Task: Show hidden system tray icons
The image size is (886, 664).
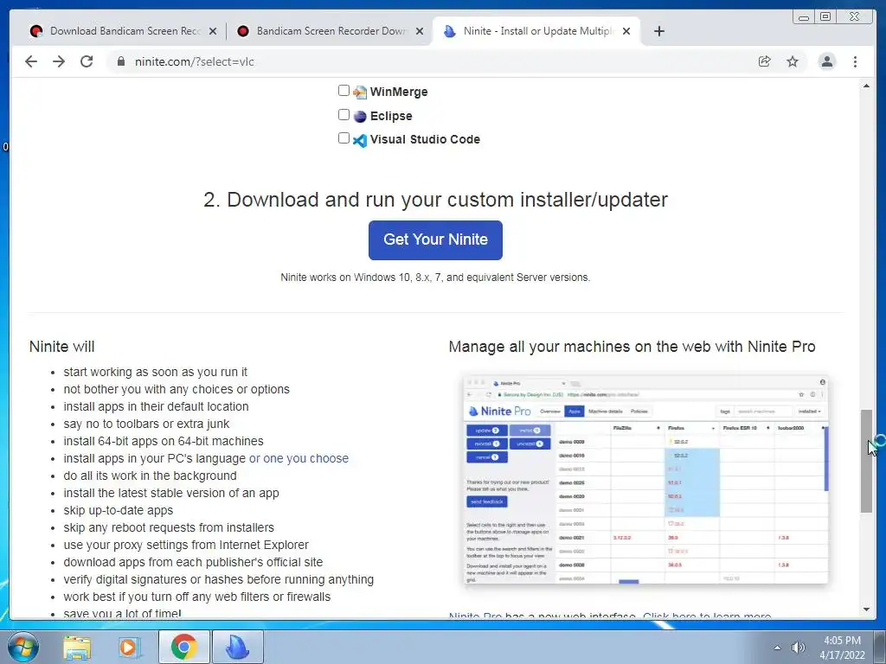Action: pos(778,648)
